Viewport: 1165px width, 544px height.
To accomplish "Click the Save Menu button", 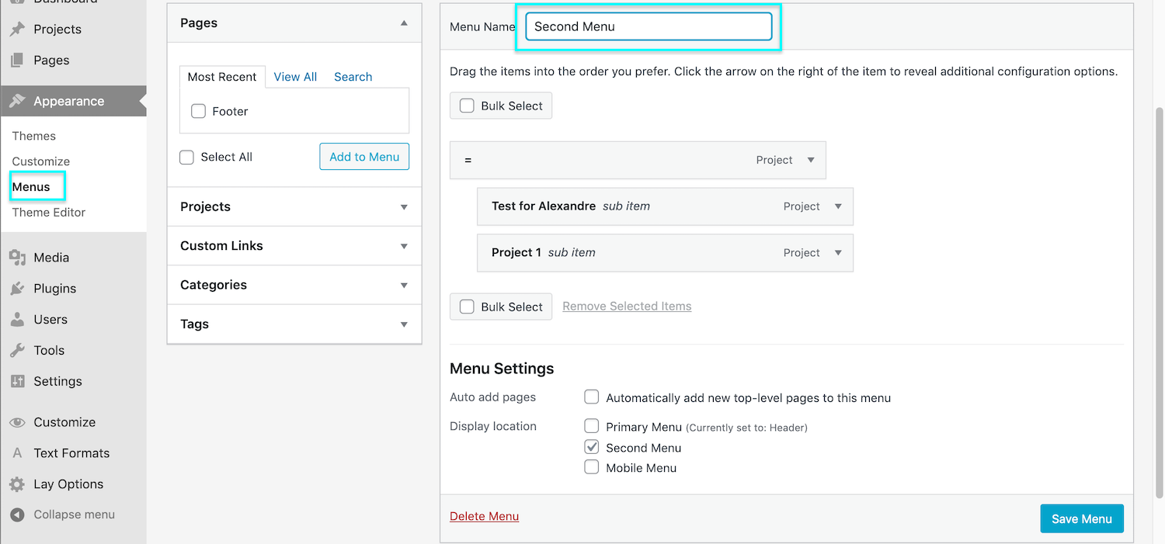I will click(x=1081, y=519).
